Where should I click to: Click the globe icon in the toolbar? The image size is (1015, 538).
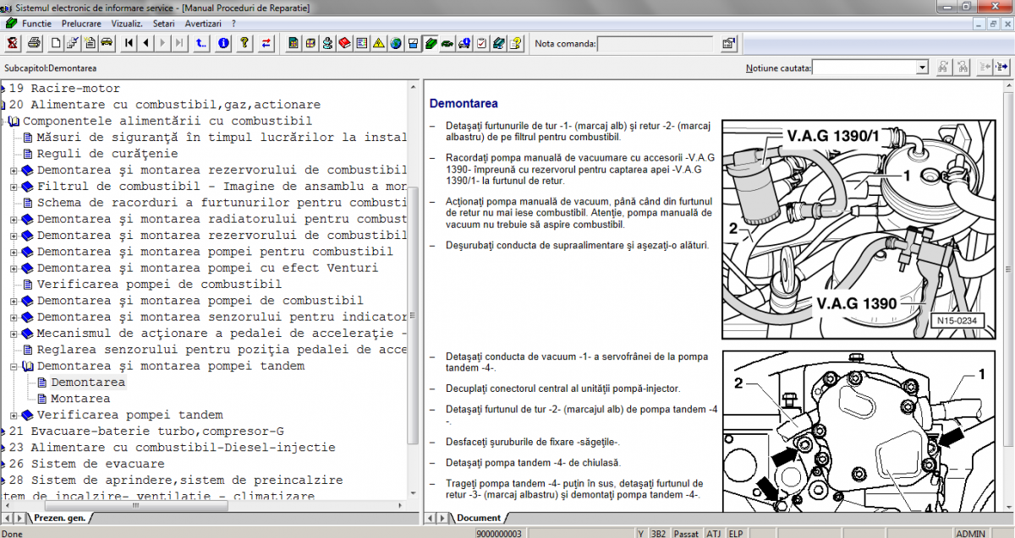click(x=395, y=43)
